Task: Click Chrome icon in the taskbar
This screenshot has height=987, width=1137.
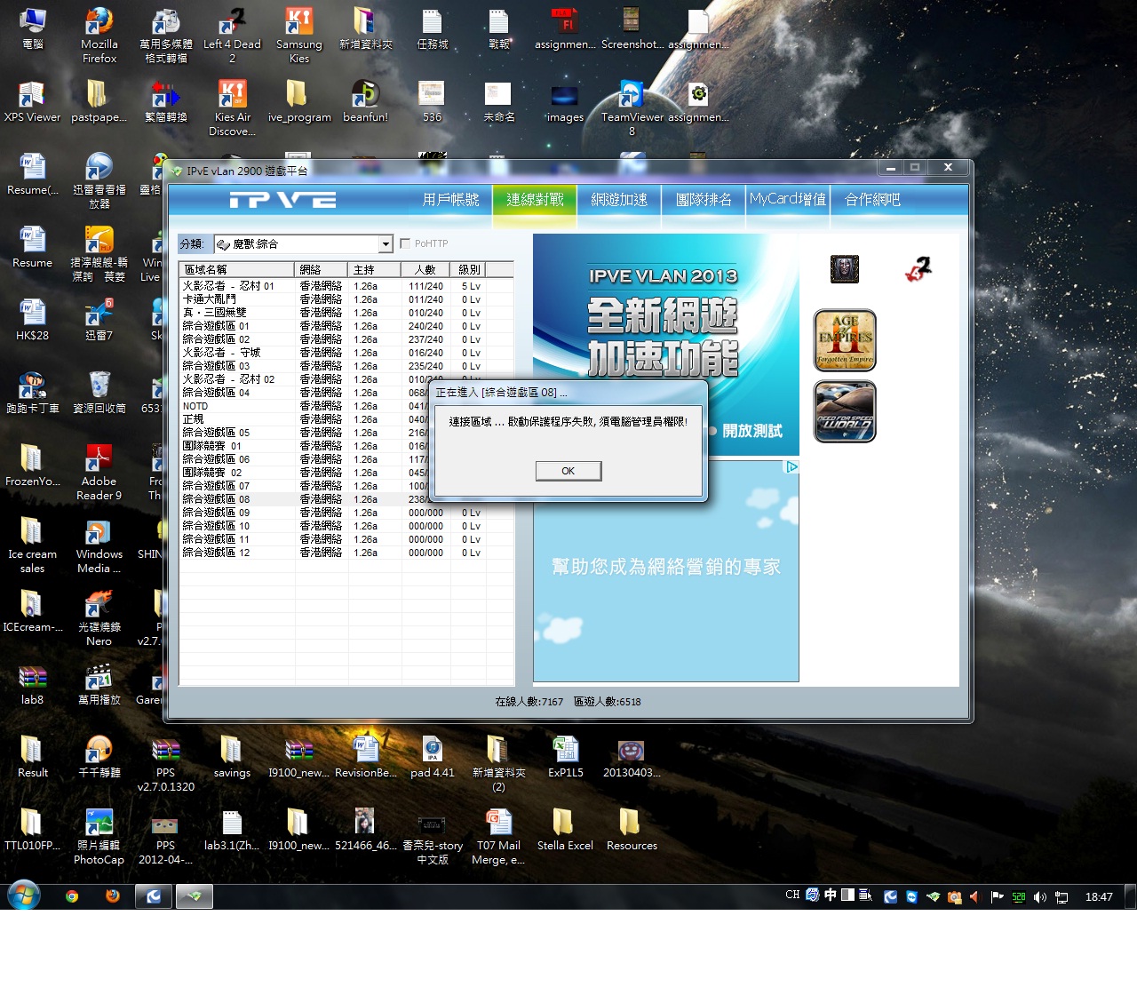Action: click(x=72, y=896)
